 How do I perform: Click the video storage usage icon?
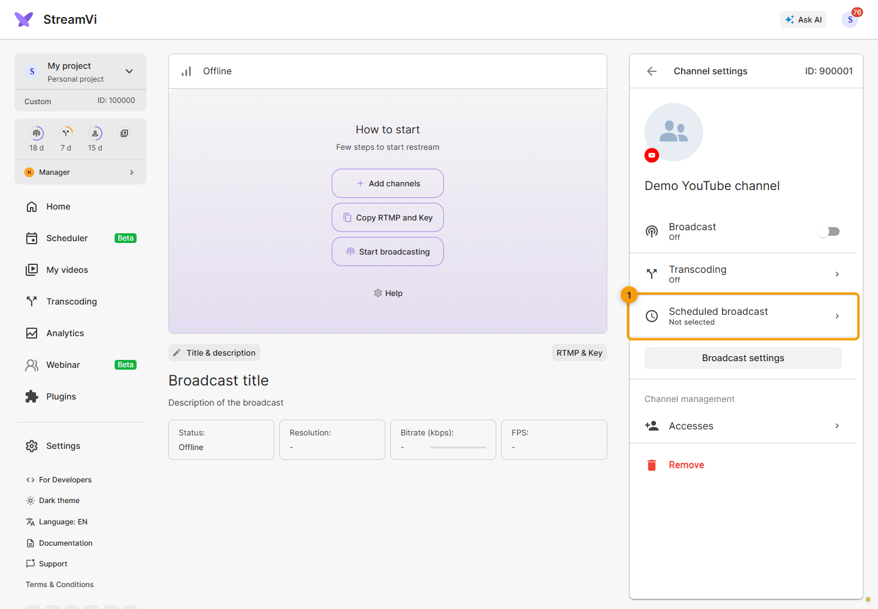point(124,133)
